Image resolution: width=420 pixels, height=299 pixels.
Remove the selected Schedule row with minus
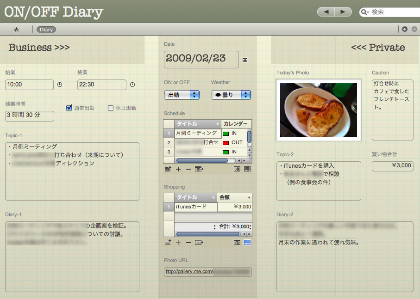pos(188,169)
